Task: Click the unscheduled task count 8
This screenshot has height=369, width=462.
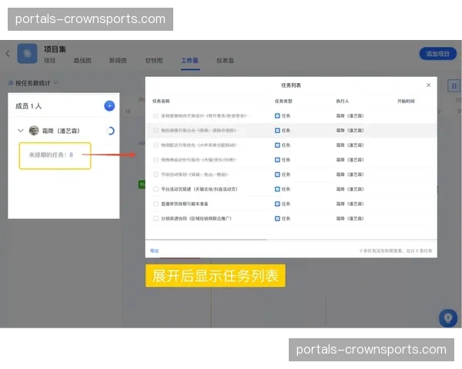Action: point(71,155)
